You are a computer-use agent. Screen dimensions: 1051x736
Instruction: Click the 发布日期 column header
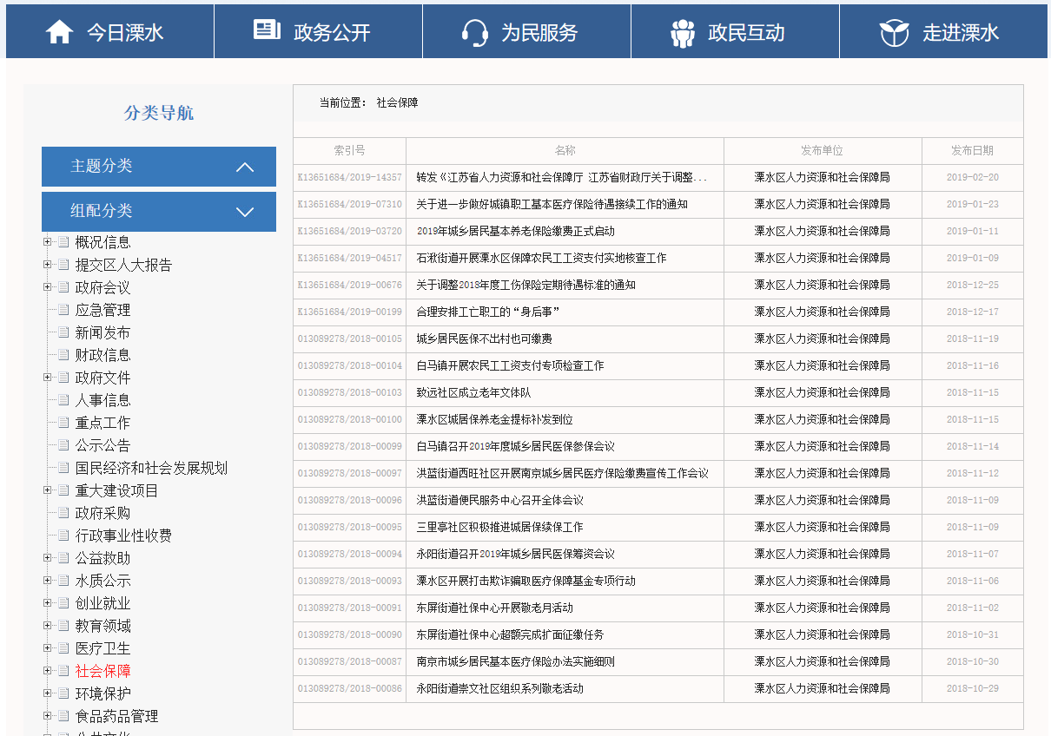coord(972,150)
